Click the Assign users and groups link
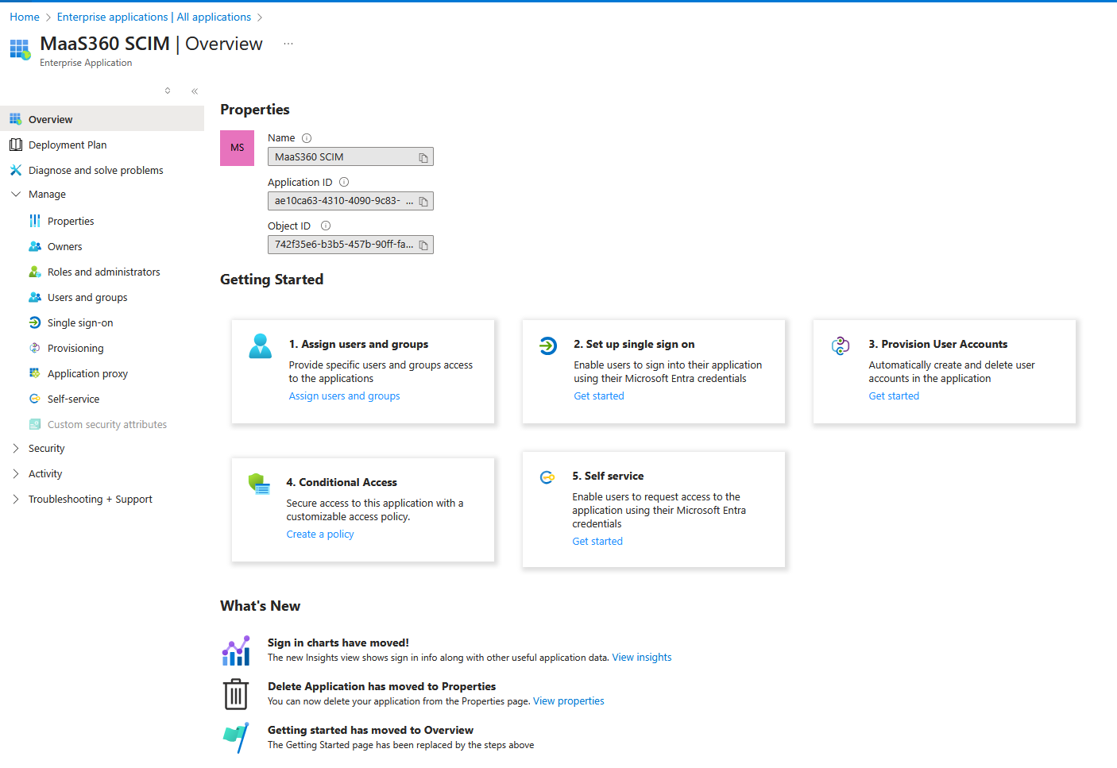Image resolution: width=1117 pixels, height=768 pixels. point(344,396)
